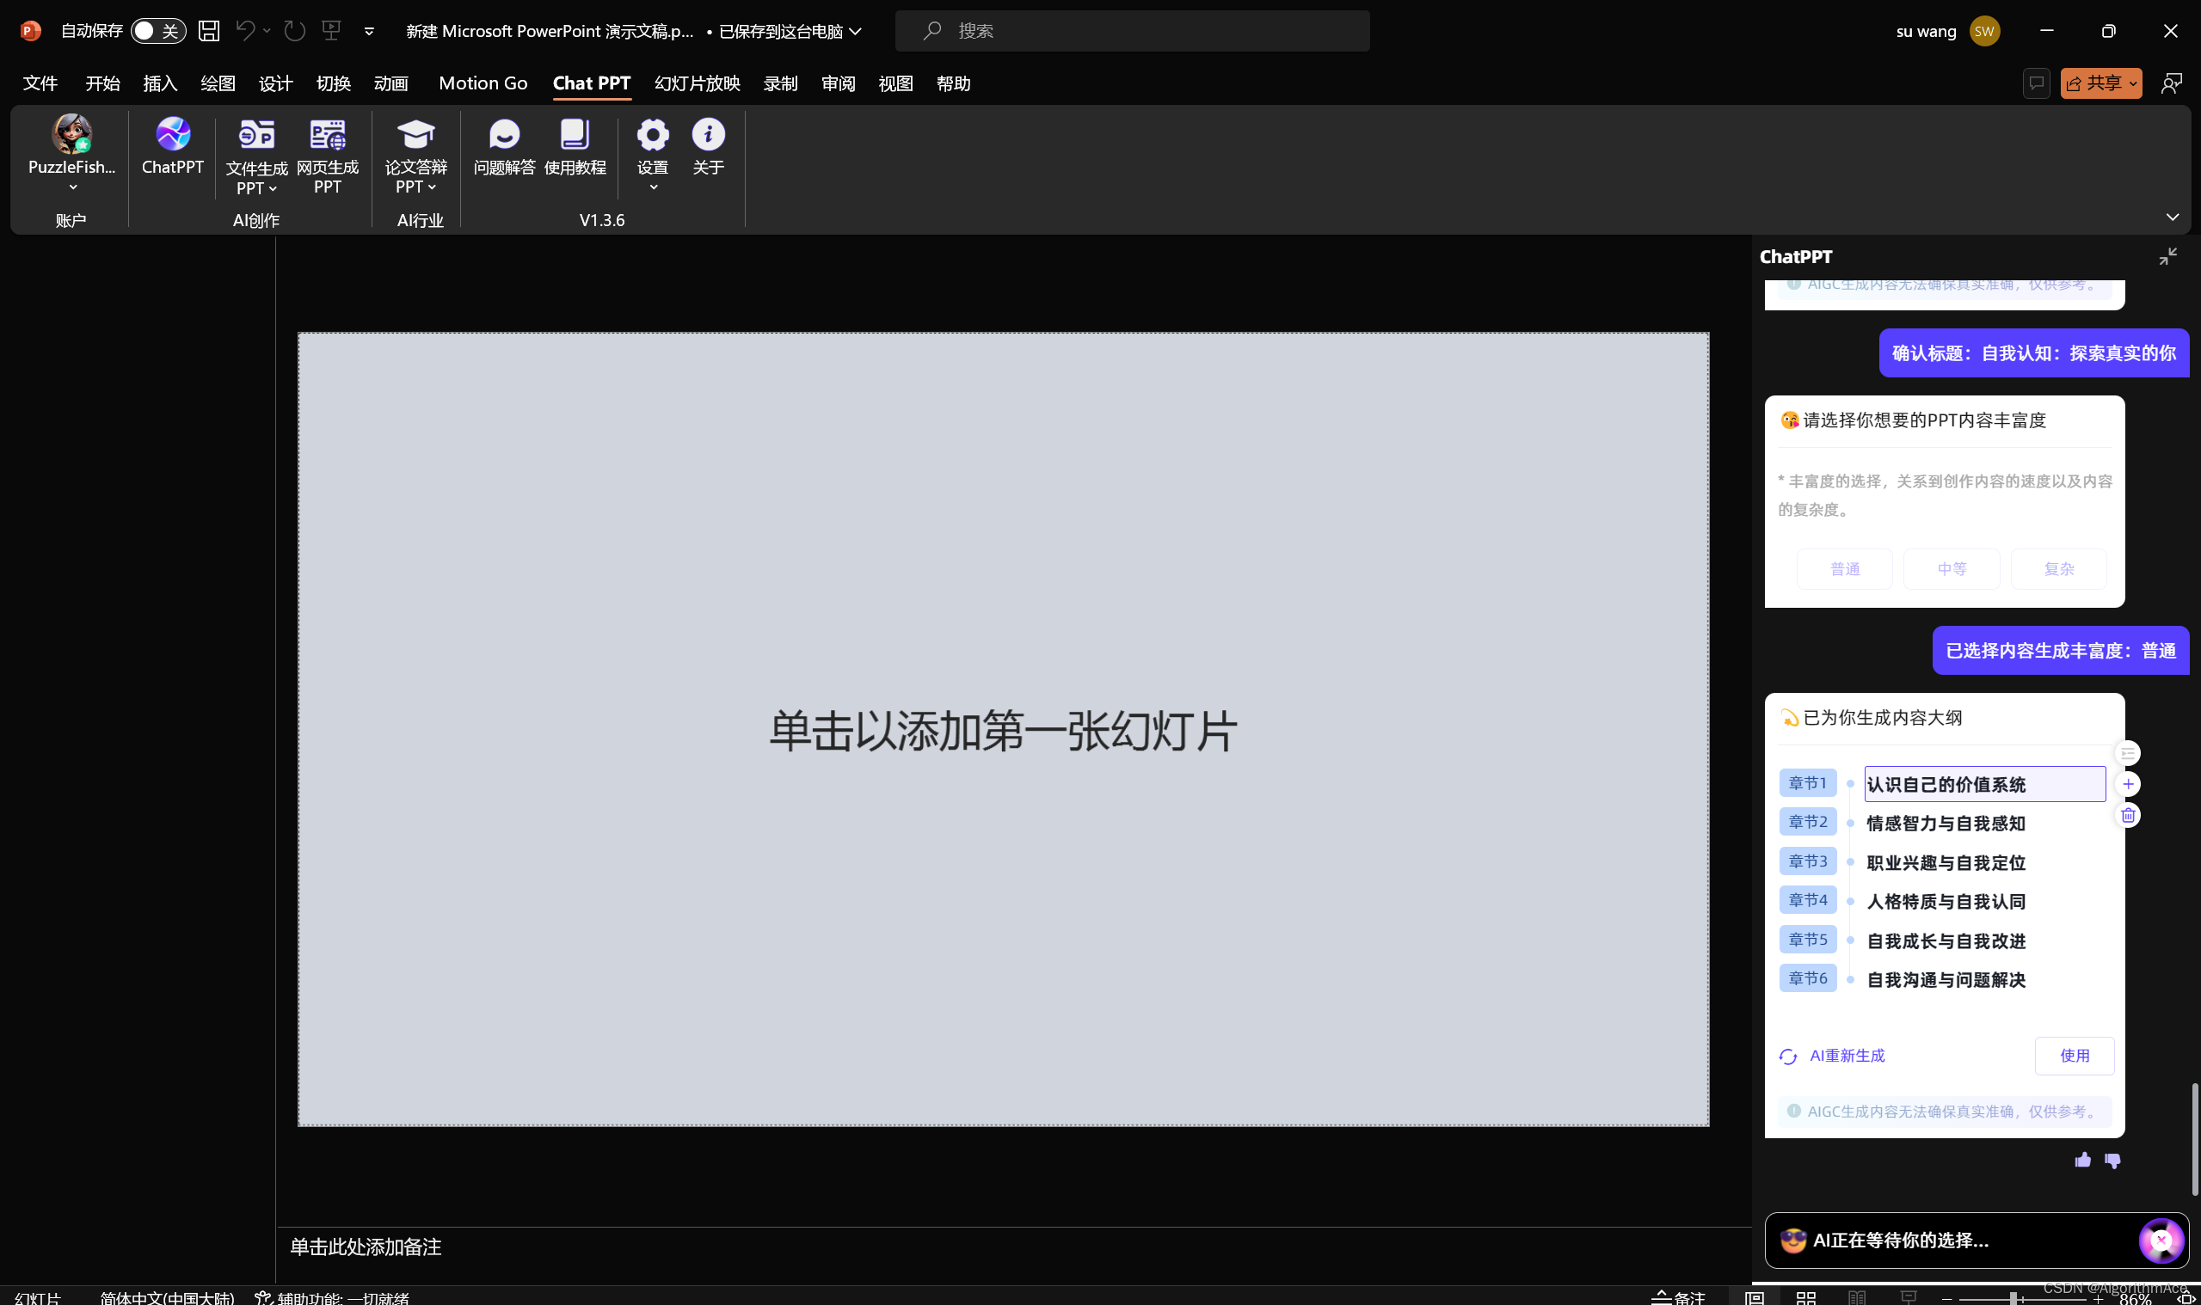Image resolution: width=2201 pixels, height=1305 pixels.
Task: Click the thumbs-up feedback icon
Action: pos(2082,1161)
